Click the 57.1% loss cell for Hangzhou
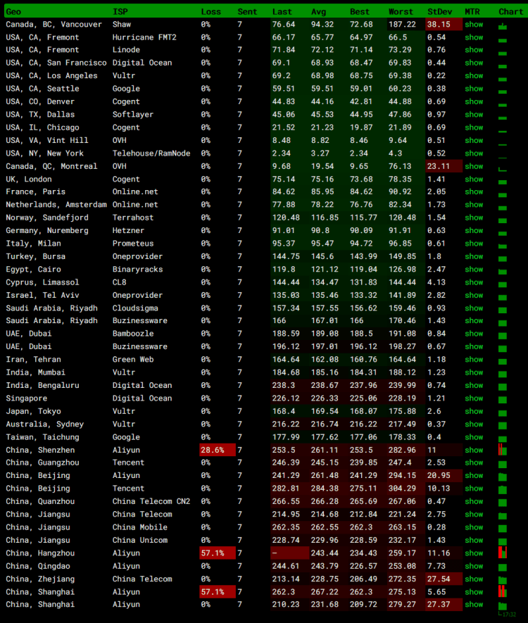Image resolution: width=528 pixels, height=623 pixels. (x=218, y=553)
